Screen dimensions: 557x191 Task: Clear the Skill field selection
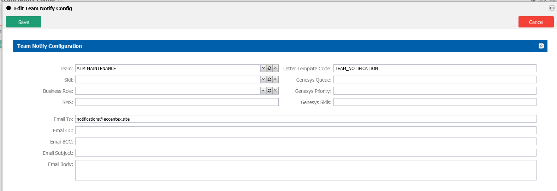click(275, 79)
